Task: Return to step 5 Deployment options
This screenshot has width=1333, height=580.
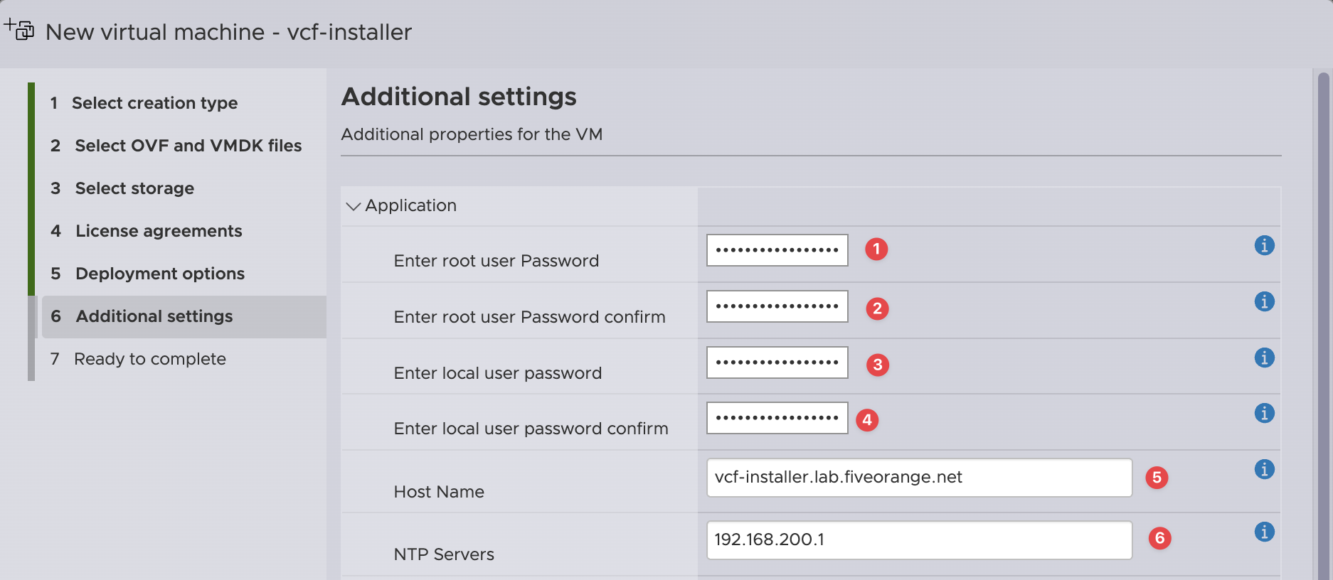Action: 159,274
